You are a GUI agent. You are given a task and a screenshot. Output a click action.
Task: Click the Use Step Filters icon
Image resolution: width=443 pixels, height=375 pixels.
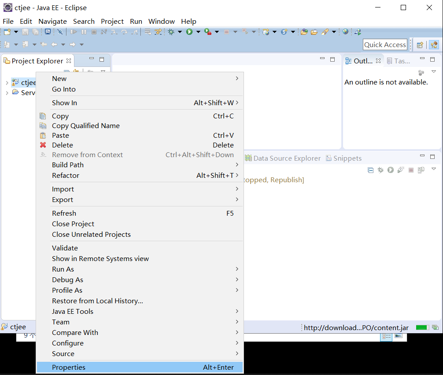158,32
